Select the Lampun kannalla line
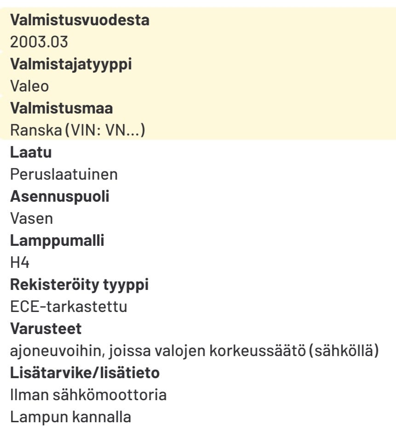 [70, 417]
